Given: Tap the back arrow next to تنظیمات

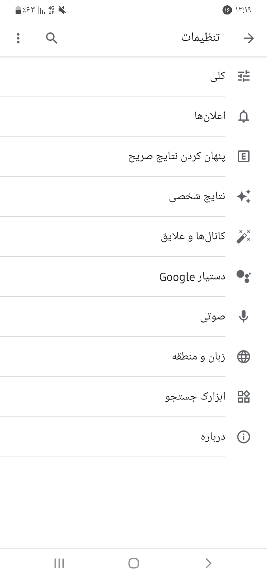Looking at the screenshot, I should pos(248,38).
